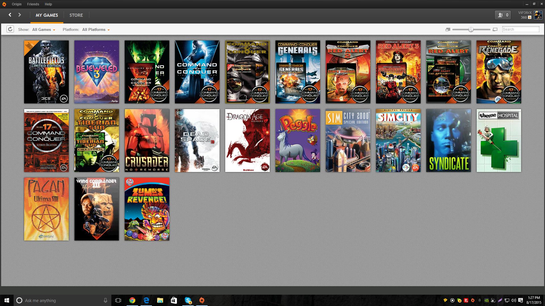Select Command & Conquer Generals tile
The width and height of the screenshot is (545, 306).
(x=298, y=72)
